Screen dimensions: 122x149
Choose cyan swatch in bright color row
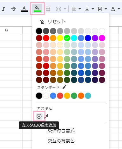click(x=74, y=38)
